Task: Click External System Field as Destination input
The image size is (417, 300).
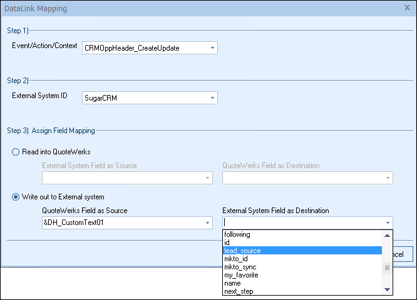Action: [302, 223]
